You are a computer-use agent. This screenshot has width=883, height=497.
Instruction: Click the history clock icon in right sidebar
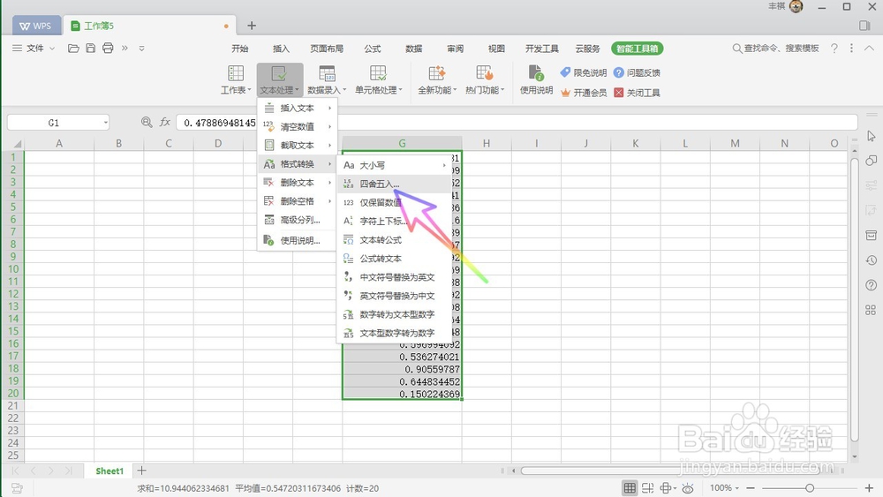(x=872, y=260)
